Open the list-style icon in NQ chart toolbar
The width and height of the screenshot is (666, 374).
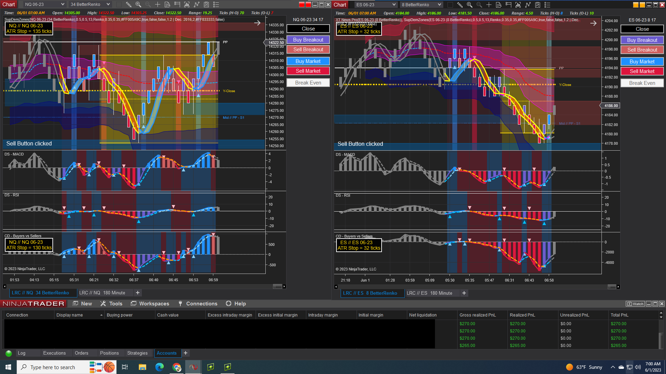[216, 5]
